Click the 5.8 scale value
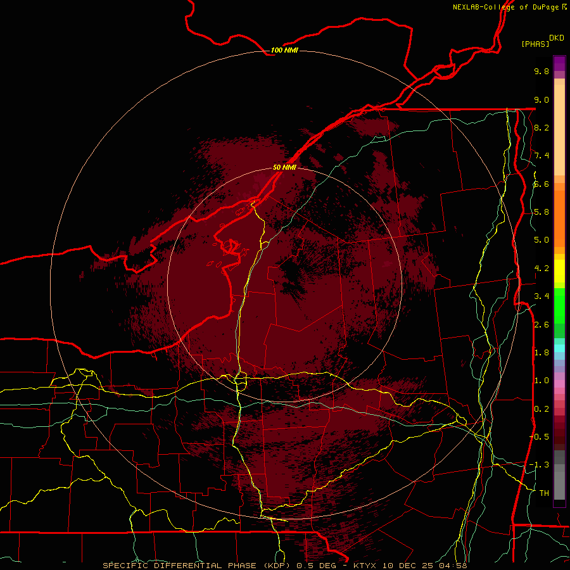570x570 pixels. pyautogui.click(x=541, y=212)
